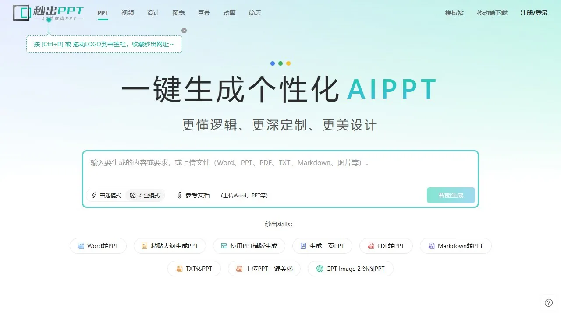The width and height of the screenshot is (561, 315).
Task: Open the 视频 navigation tab
Action: (x=128, y=13)
